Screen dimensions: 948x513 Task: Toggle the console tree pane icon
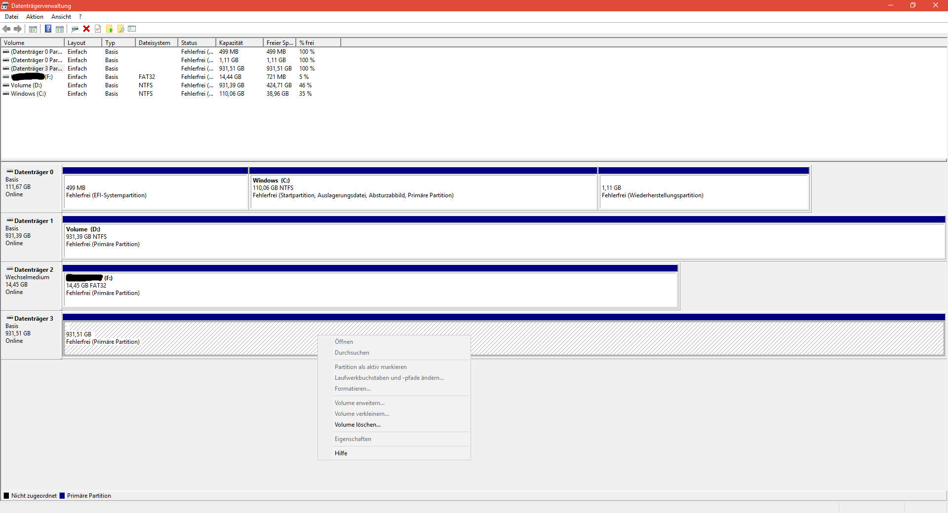(x=33, y=29)
